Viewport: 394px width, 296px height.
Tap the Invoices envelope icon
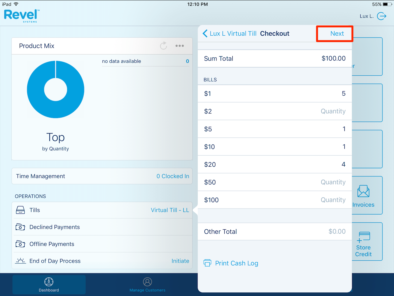[x=363, y=191]
